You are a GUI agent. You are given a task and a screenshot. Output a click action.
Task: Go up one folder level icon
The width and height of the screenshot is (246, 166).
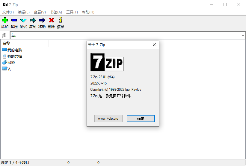pos(4,35)
